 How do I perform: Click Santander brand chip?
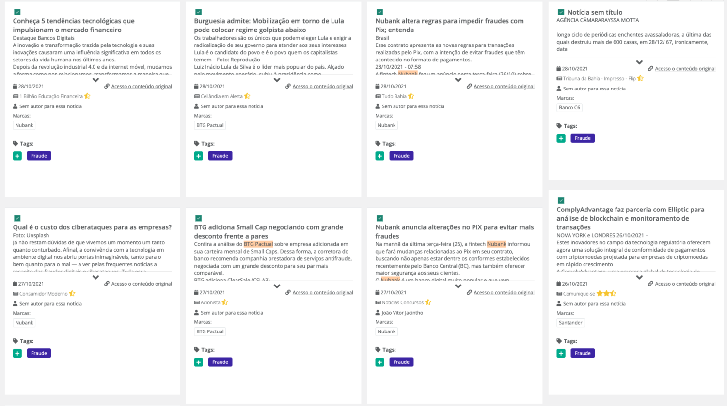[x=570, y=323]
